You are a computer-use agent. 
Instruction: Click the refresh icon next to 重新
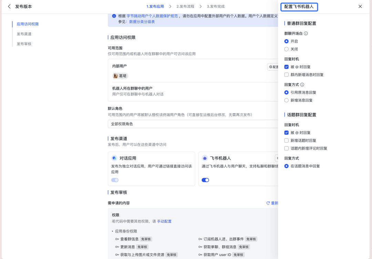point(268,203)
